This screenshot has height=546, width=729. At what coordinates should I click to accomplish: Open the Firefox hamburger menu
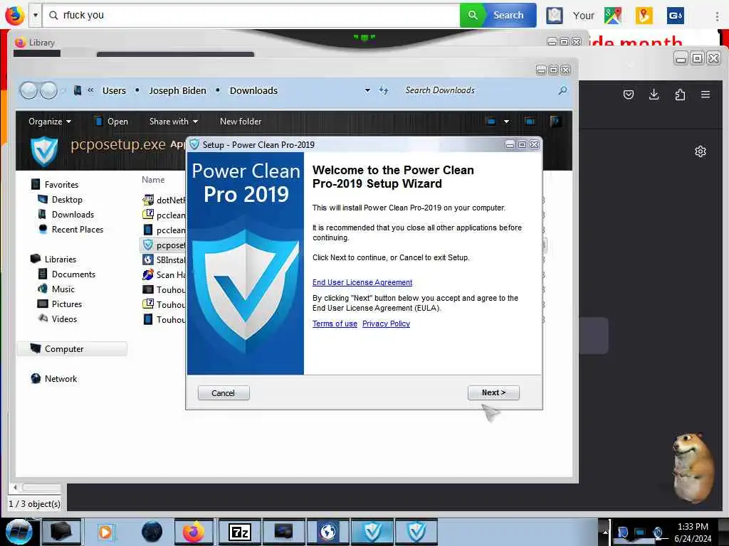(x=706, y=95)
